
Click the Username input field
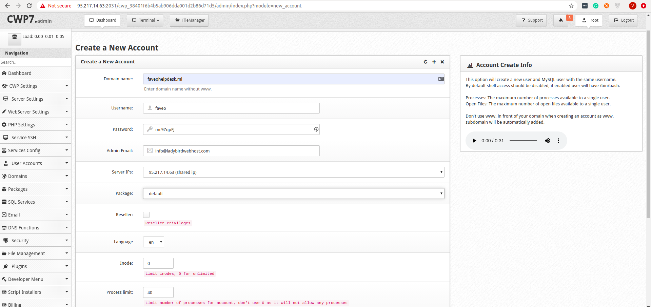click(x=234, y=108)
